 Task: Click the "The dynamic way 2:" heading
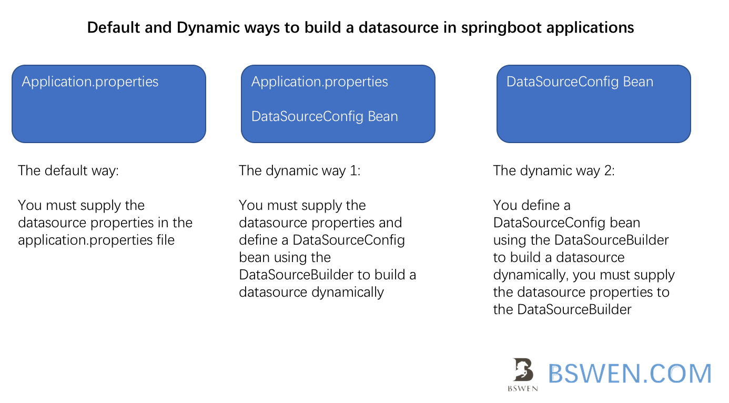(554, 170)
